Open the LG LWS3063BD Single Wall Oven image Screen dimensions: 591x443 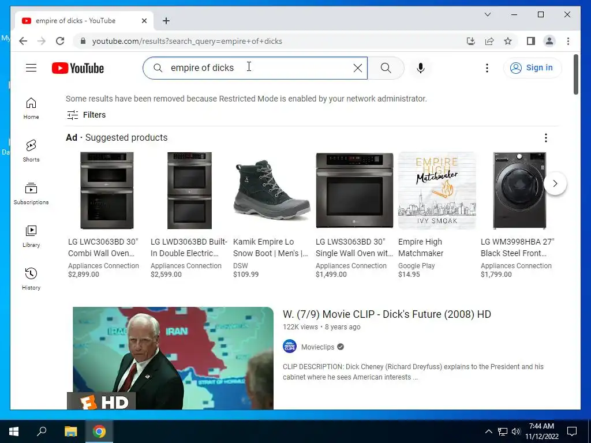click(354, 190)
